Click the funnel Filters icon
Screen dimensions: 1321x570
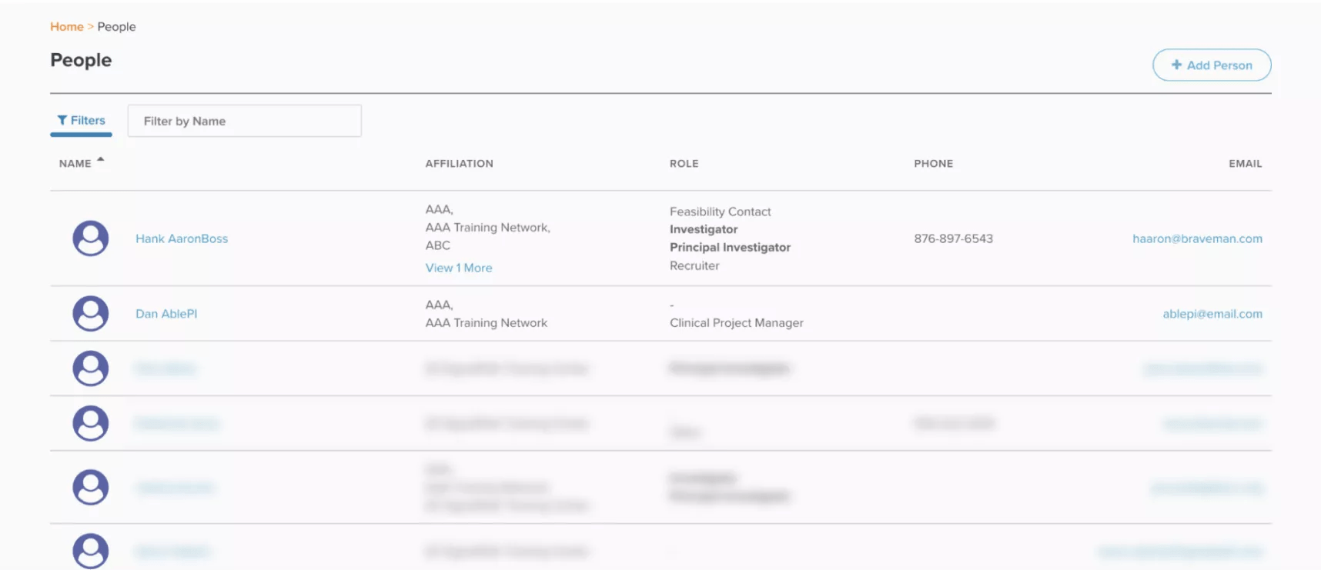tap(62, 121)
